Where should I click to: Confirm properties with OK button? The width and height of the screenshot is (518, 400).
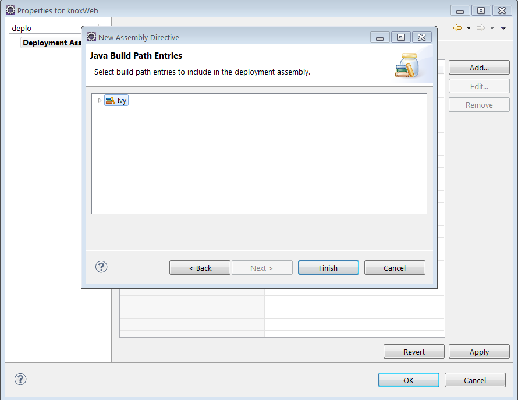(x=409, y=380)
